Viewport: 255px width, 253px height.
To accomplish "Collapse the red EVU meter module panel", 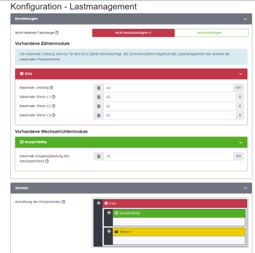I will coord(240,74).
